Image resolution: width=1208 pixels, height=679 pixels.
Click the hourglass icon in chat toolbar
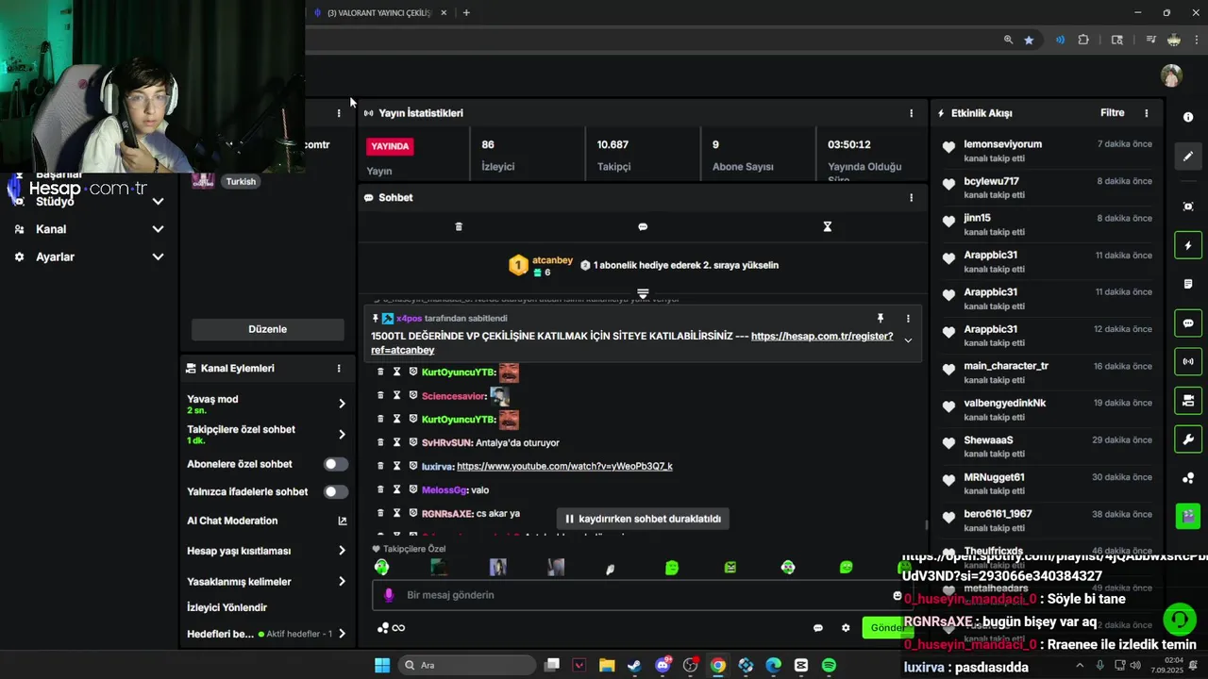[828, 226]
